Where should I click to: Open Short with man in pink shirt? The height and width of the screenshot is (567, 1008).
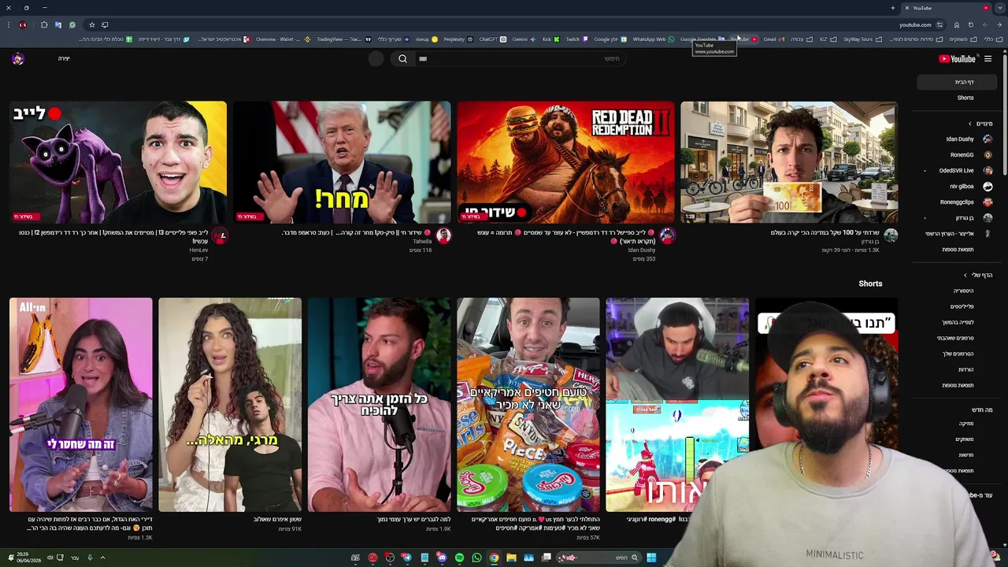(379, 405)
